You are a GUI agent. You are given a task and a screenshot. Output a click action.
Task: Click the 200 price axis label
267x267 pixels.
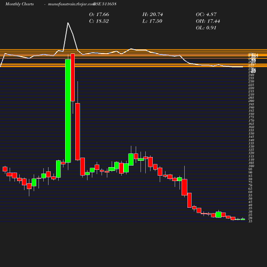click(x=251, y=101)
